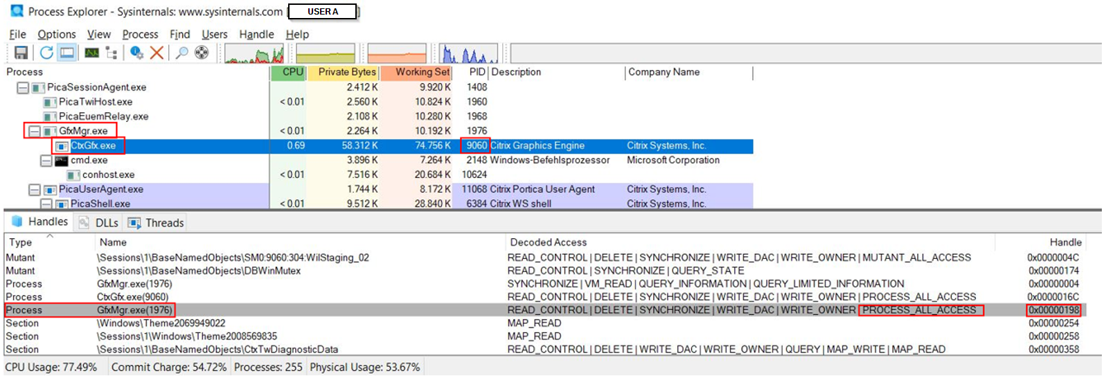The width and height of the screenshot is (1102, 376).
Task: Collapse the PicaSessionAgent.exe tree node
Action: coord(23,88)
